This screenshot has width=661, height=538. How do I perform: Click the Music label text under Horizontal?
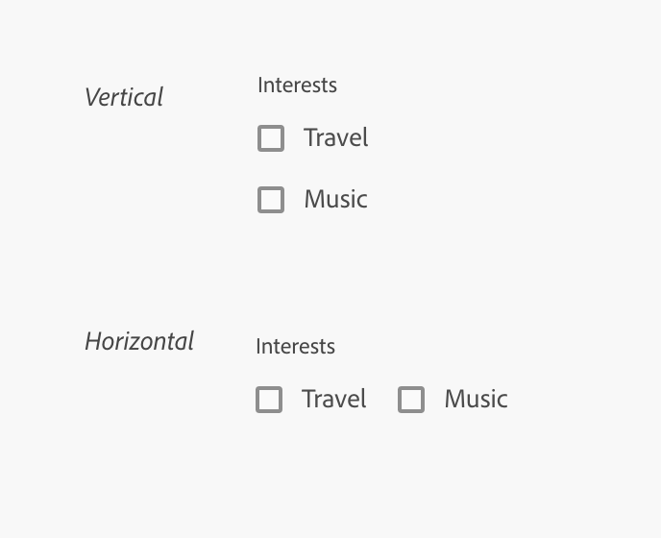[x=476, y=400]
